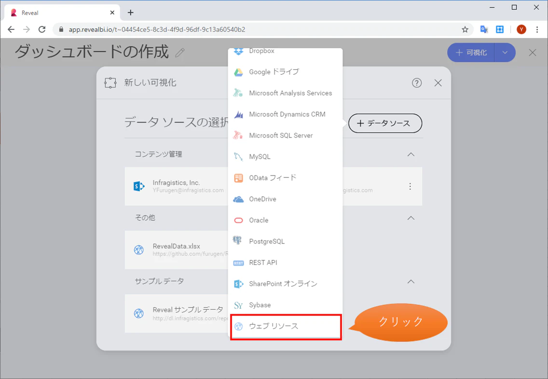Collapse the コンテンツ管理 section
This screenshot has height=379, width=548.
[411, 154]
